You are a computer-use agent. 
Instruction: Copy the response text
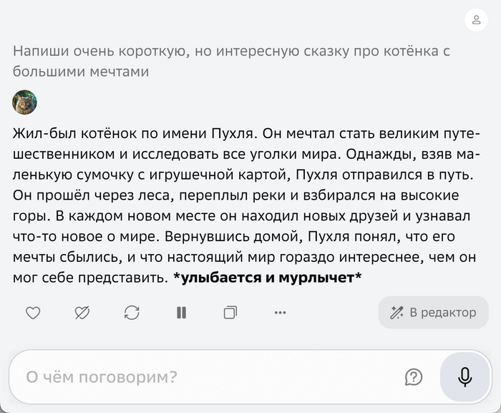pyautogui.click(x=230, y=312)
